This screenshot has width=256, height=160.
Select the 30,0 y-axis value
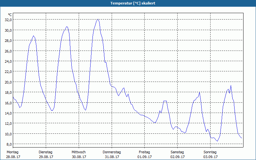pos(8,30)
